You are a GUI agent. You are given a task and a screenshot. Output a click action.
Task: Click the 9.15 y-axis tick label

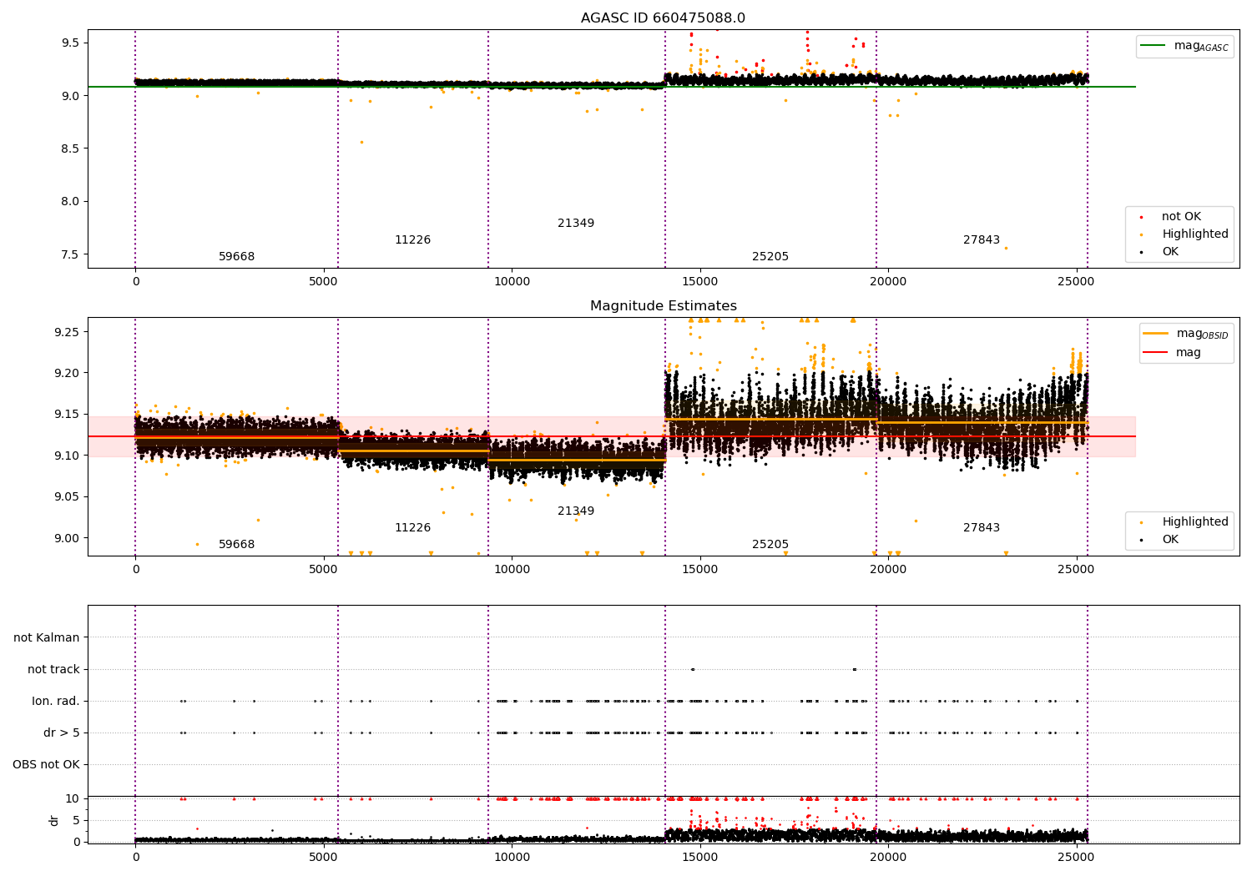pyautogui.click(x=68, y=415)
